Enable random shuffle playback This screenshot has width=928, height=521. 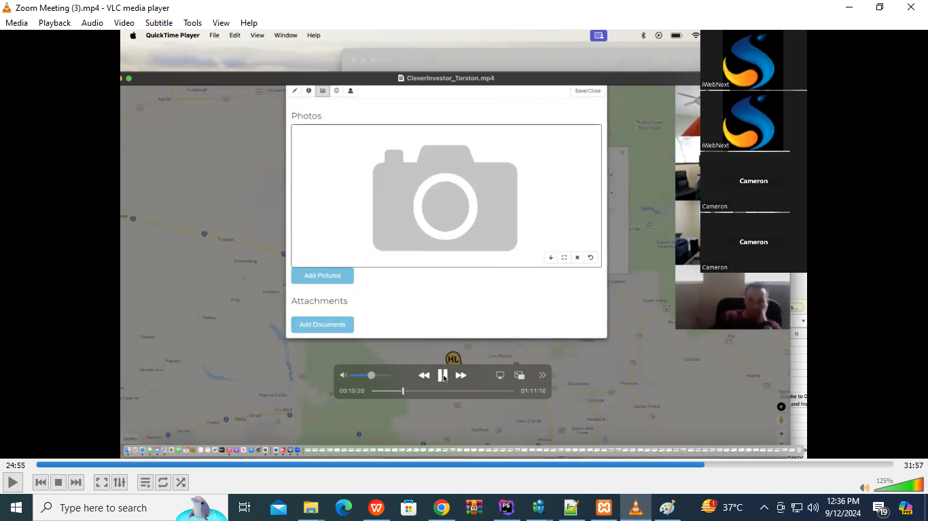[181, 482]
